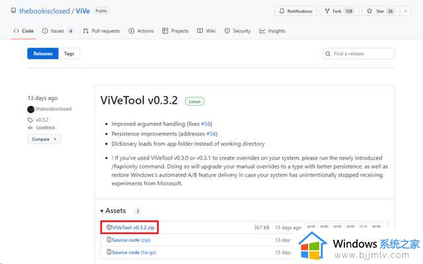Open the Pull requests tab
The image size is (423, 264).
[101, 31]
